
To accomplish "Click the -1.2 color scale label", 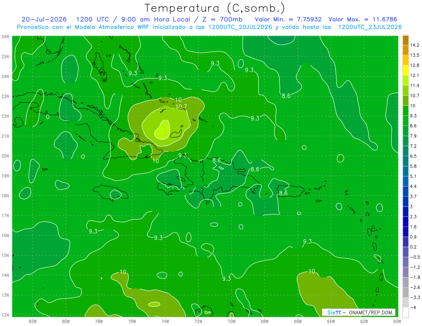I will tap(415, 267).
